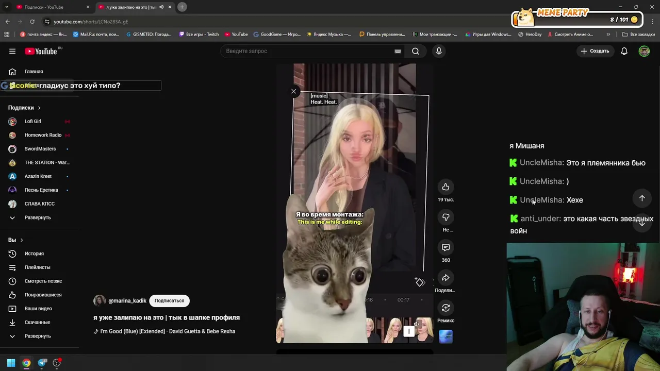Open the on-screen keyboard icon in search

tap(398, 51)
